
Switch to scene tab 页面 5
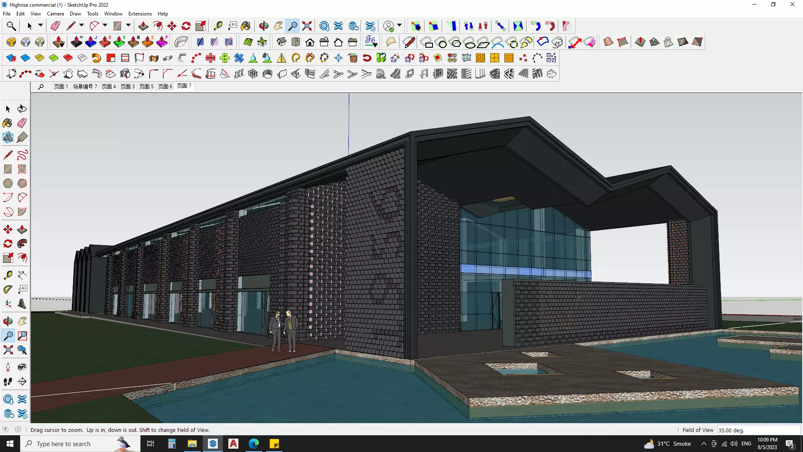click(x=146, y=87)
